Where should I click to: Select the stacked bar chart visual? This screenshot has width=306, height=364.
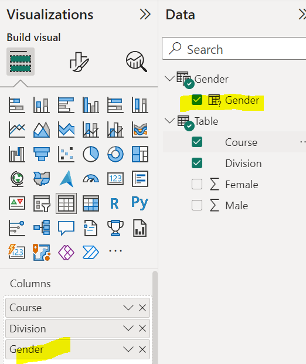pyautogui.click(x=17, y=105)
